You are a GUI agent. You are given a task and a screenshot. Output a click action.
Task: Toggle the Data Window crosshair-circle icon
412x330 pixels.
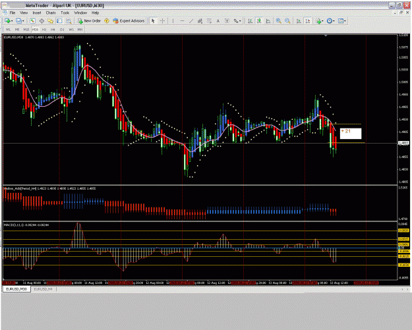tap(42, 20)
